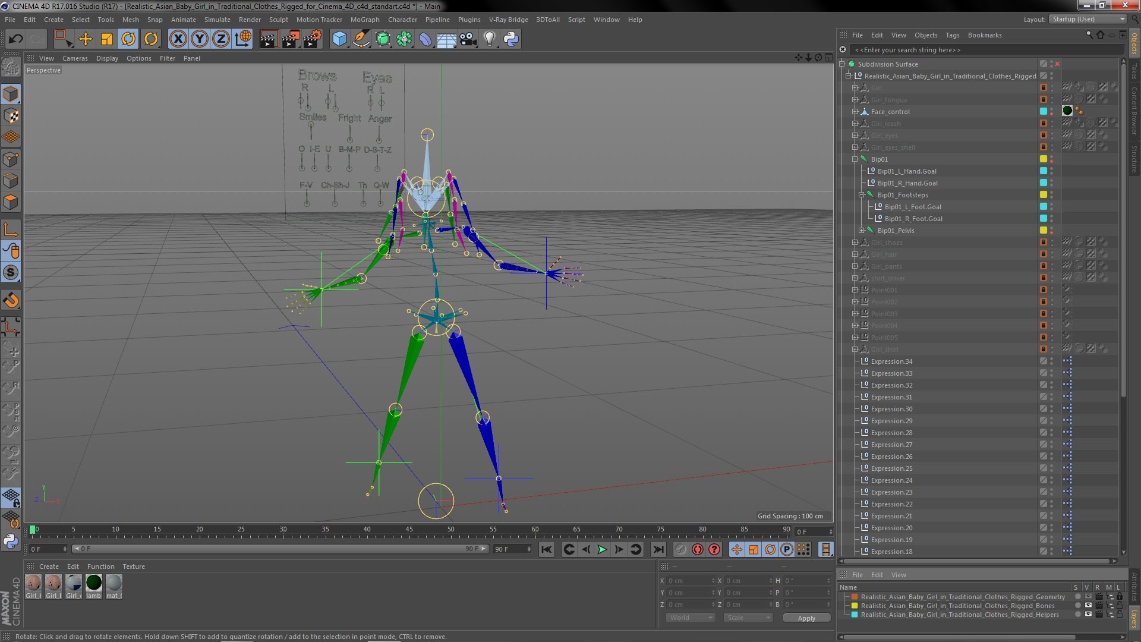Open the Tags menu in Object Manager
The height and width of the screenshot is (642, 1141).
(953, 35)
